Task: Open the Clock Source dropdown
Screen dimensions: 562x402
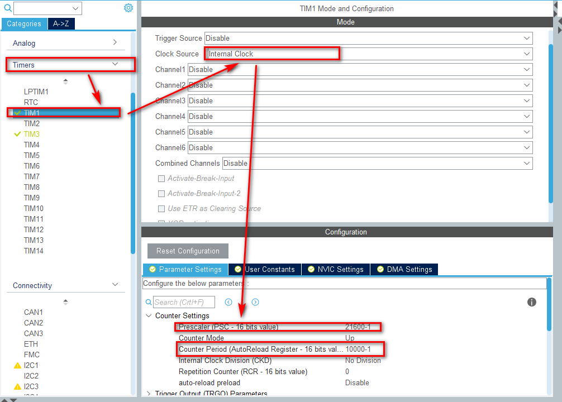Action: tap(369, 54)
